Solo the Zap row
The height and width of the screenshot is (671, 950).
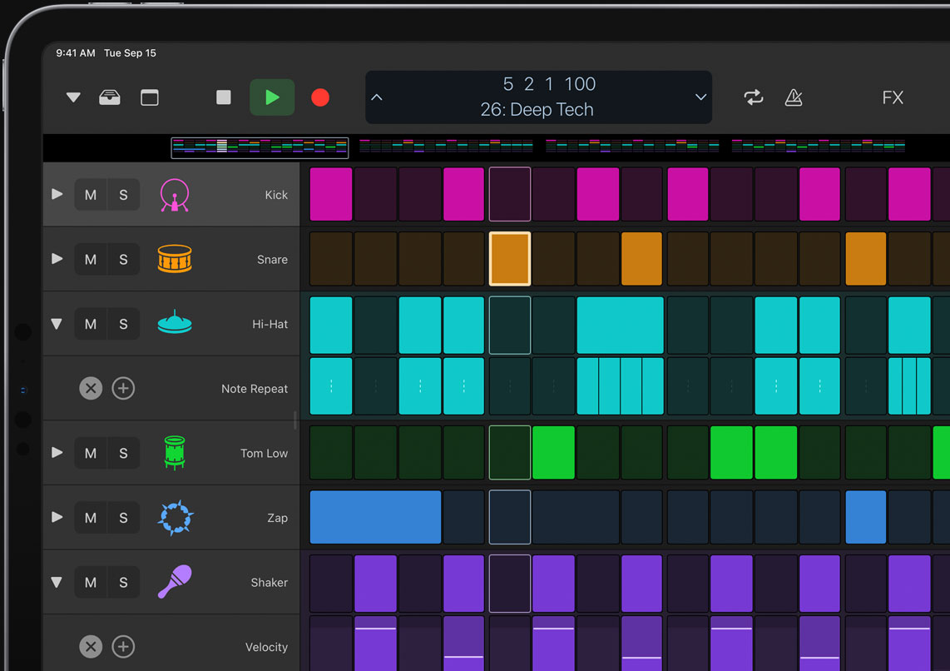pos(124,518)
